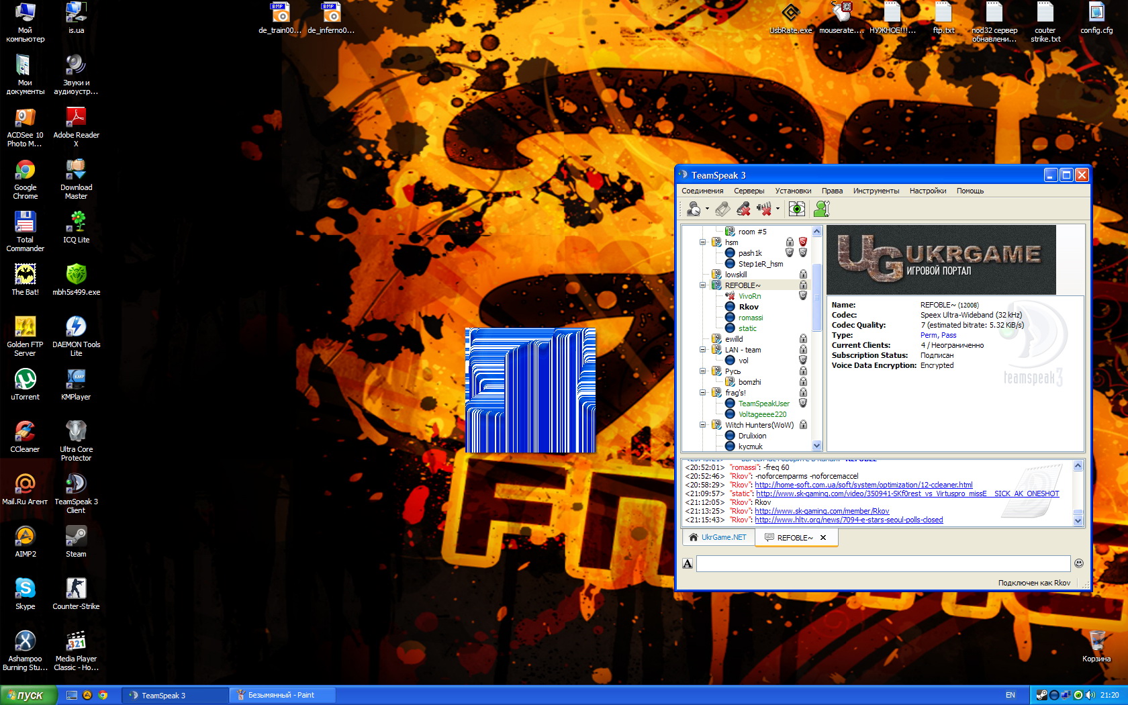Click the TeamSpeak activate microphone icon

click(722, 209)
